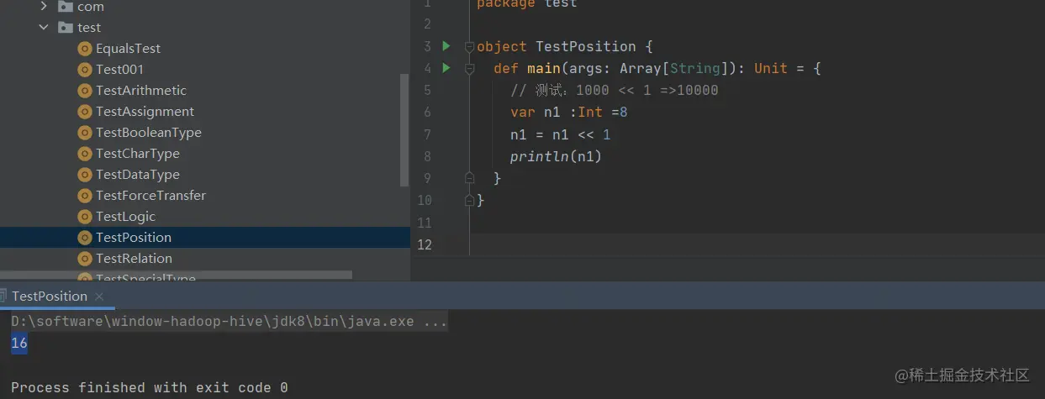Click Scala object icon beside TestPosition
The width and height of the screenshot is (1045, 399).
[84, 238]
